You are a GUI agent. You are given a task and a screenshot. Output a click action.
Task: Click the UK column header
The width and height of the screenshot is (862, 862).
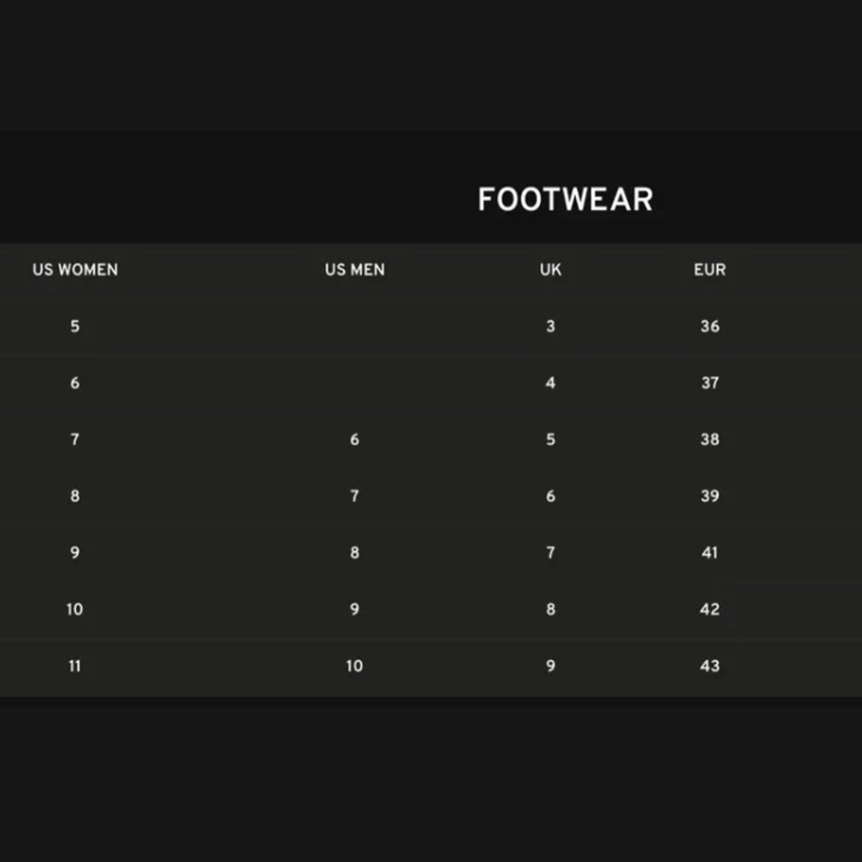[550, 269]
